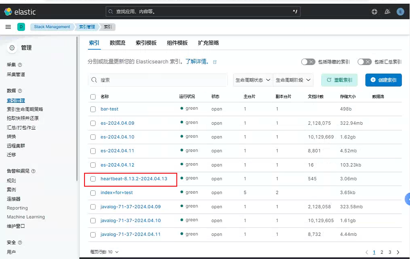Viewport: 410px width, 259px height.
Task: Toggle 包括隐藏的索引 switch
Action: tap(308, 62)
